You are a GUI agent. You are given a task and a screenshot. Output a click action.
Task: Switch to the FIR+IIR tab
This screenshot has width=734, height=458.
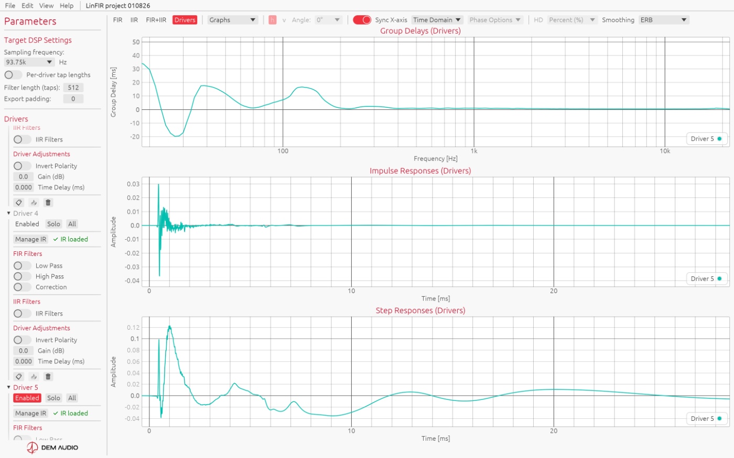pos(156,20)
